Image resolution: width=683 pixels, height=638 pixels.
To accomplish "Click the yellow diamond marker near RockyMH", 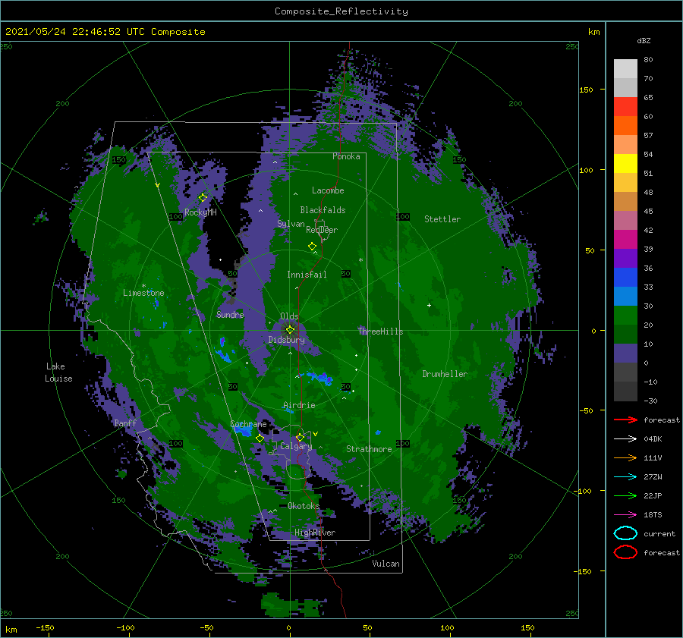I will [x=203, y=198].
